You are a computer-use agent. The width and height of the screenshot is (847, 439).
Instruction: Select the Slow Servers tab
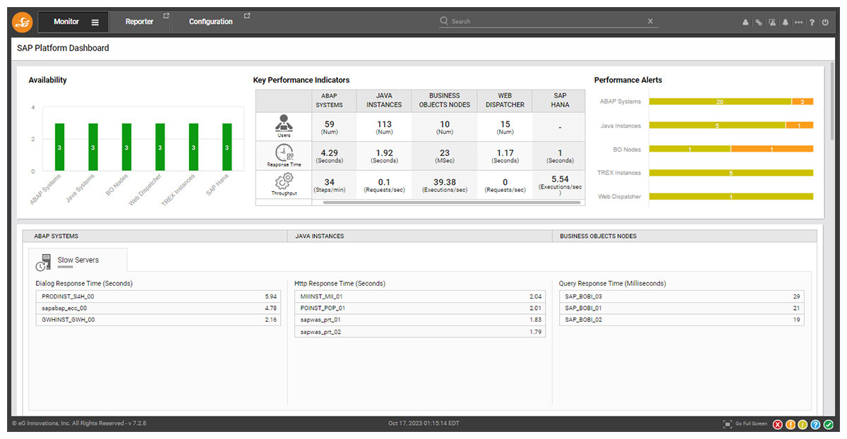point(78,260)
